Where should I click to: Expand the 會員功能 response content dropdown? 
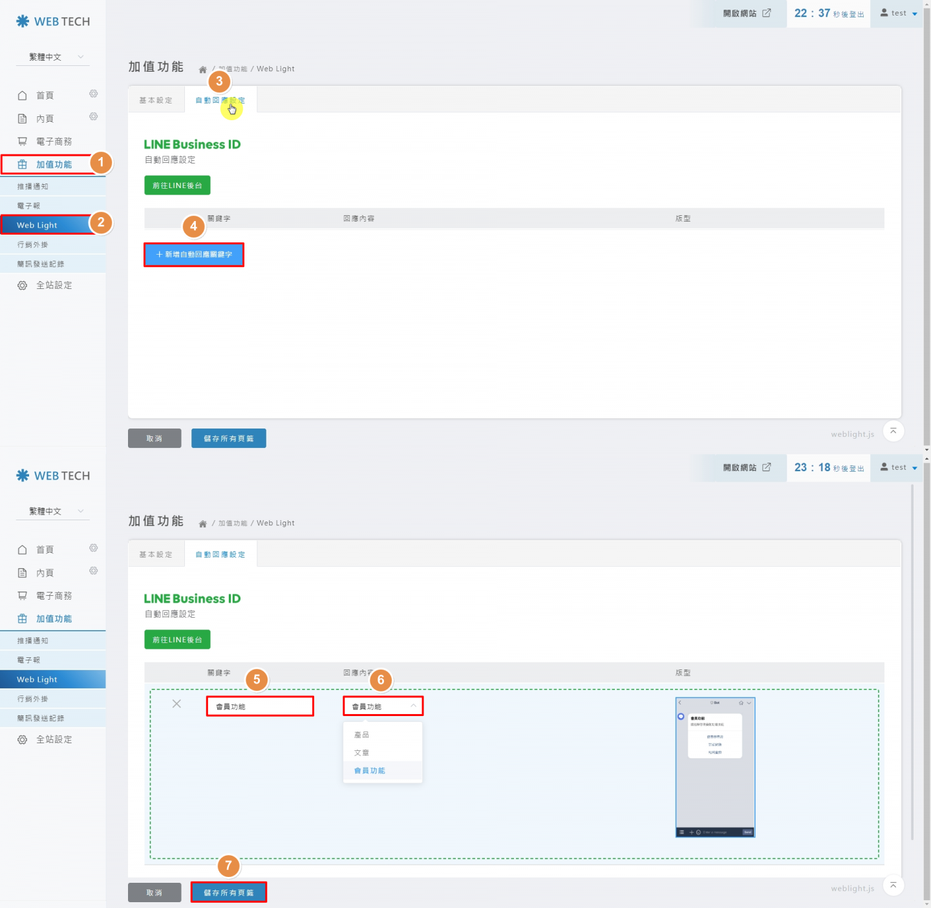(383, 706)
